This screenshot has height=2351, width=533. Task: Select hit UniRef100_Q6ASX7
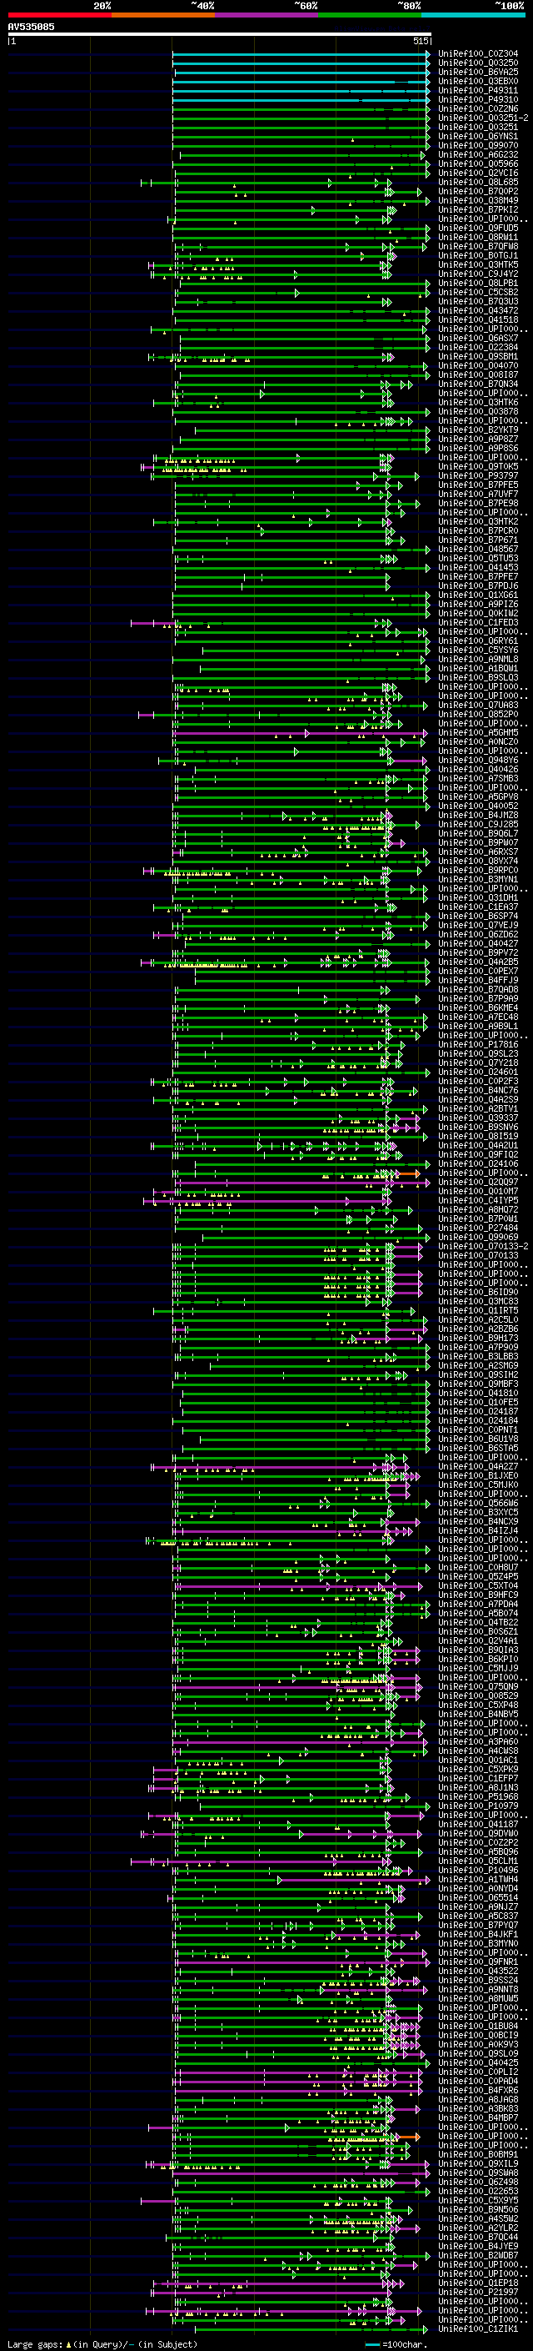pos(477,339)
